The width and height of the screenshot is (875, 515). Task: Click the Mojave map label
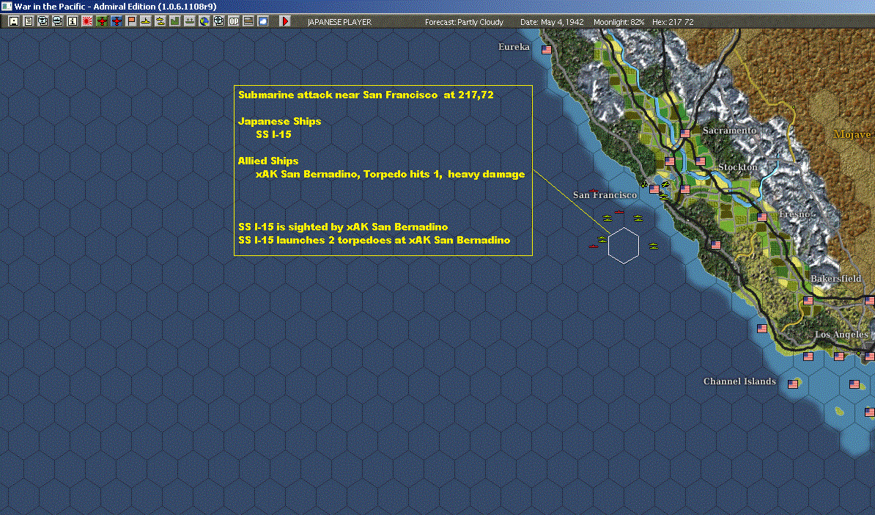click(852, 134)
